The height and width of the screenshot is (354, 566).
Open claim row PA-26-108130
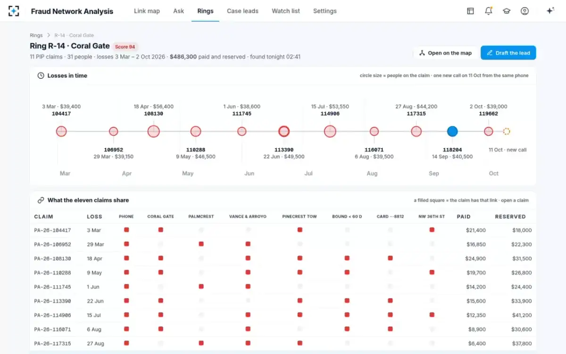click(x=283, y=259)
